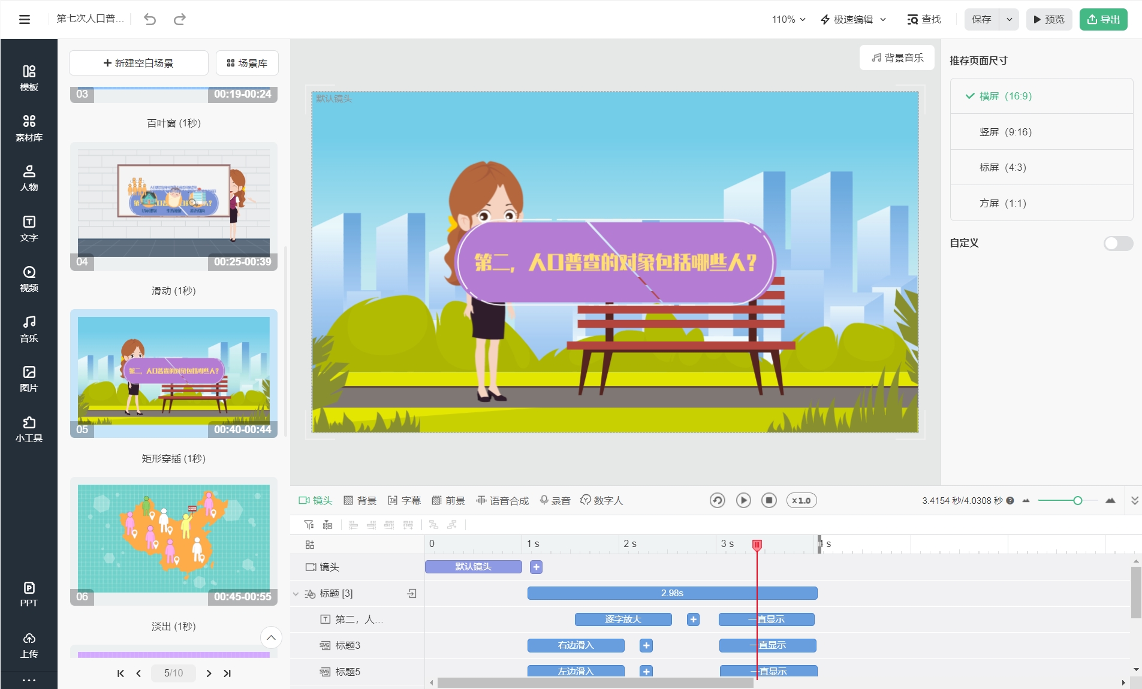The width and height of the screenshot is (1142, 689).
Task: Zoom in timeline large mountain icon
Action: [1110, 500]
